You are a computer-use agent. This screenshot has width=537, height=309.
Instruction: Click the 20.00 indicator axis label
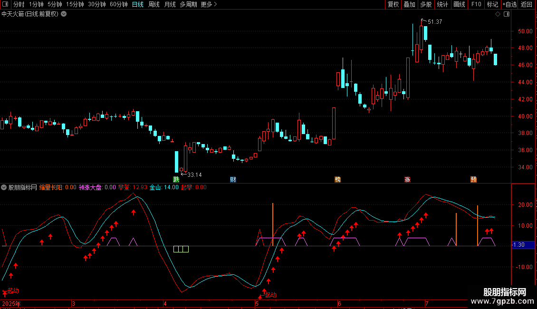[x=525, y=205]
